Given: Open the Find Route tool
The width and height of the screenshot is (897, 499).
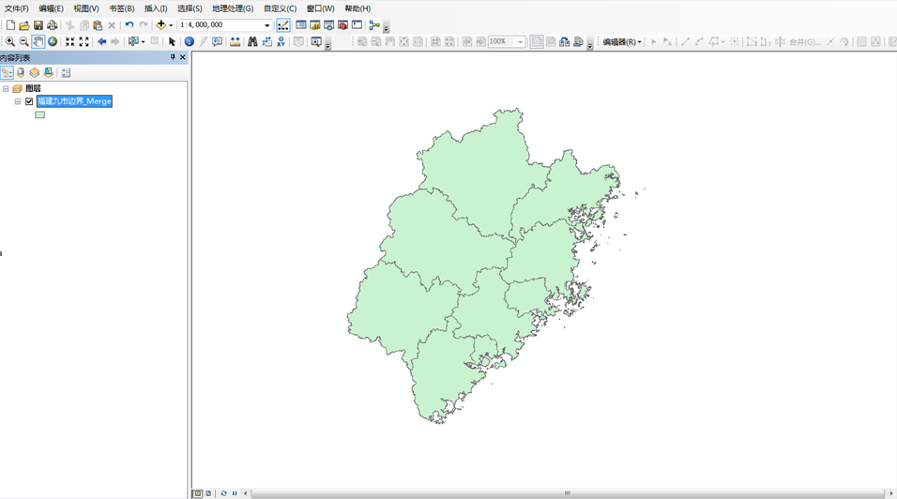Looking at the screenshot, I should (266, 41).
